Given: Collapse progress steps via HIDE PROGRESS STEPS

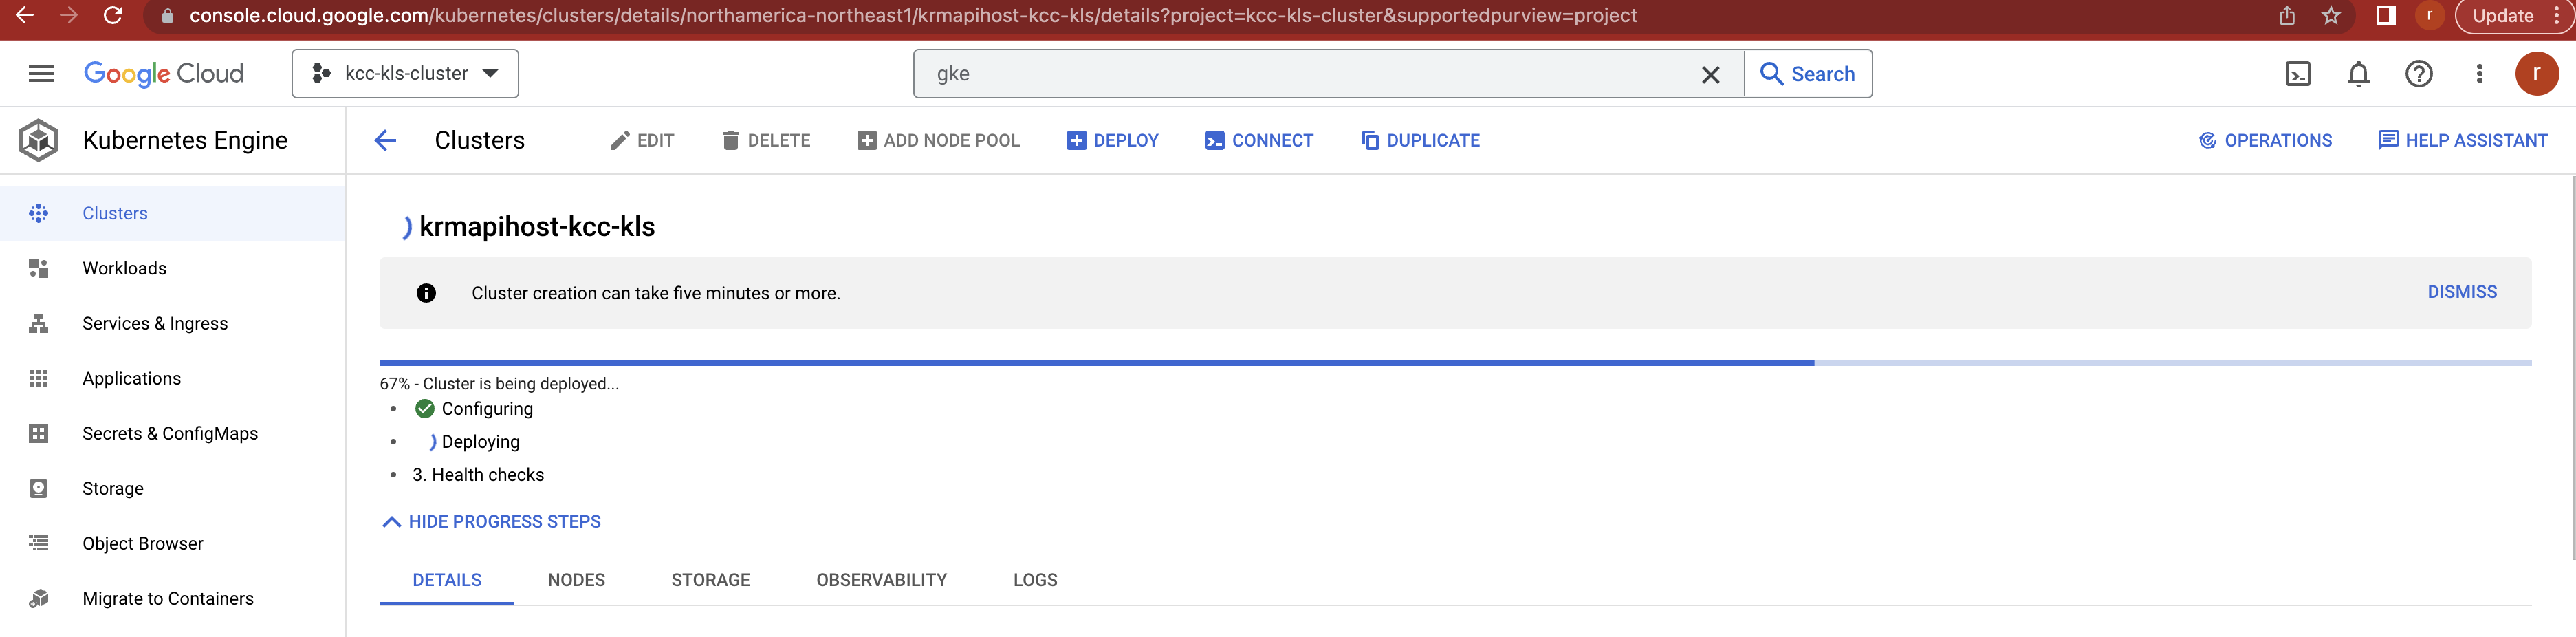Looking at the screenshot, I should coord(489,521).
